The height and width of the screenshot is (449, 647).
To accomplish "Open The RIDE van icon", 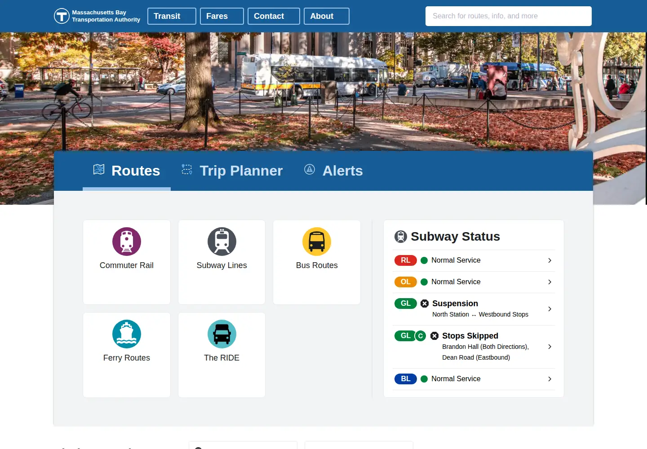I will [x=222, y=334].
